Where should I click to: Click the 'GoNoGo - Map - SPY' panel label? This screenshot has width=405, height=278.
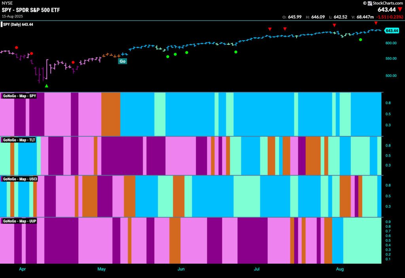(19, 96)
